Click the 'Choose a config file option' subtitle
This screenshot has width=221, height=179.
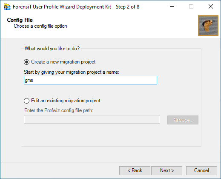[x=40, y=26]
